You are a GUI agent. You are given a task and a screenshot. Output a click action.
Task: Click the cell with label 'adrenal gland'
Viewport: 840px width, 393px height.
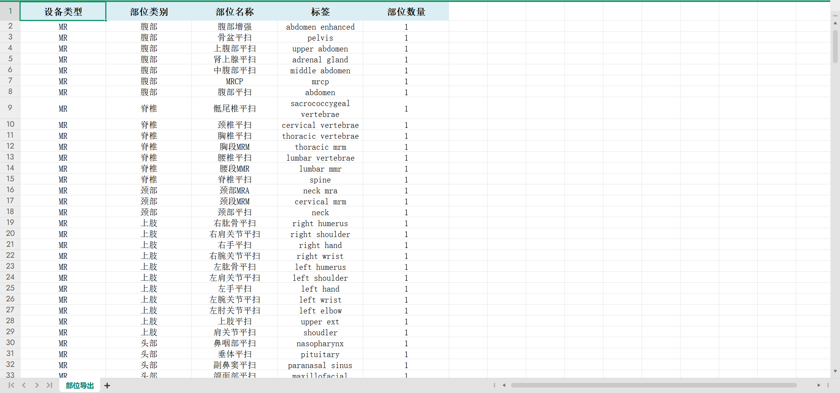320,60
